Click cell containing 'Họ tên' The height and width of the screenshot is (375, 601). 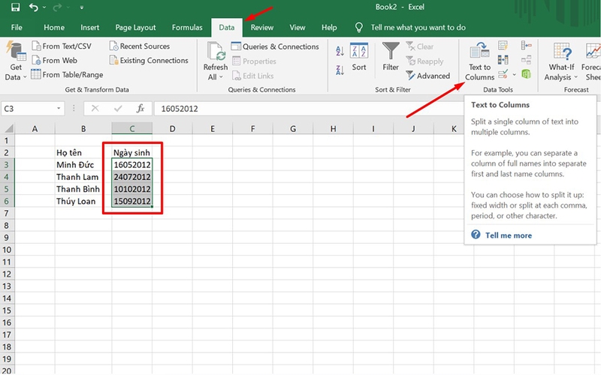point(83,153)
